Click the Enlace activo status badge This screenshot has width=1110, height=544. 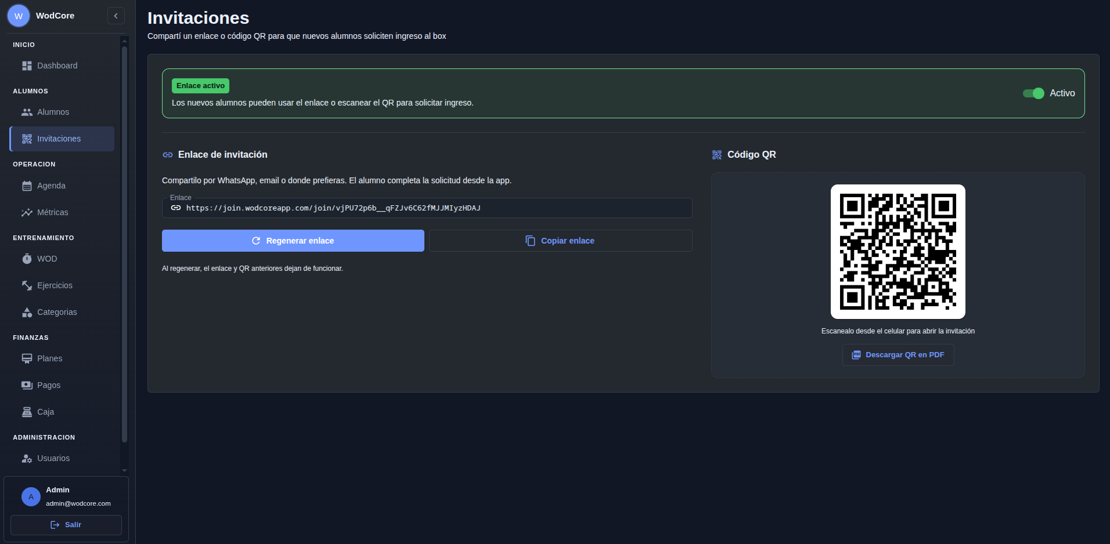(x=200, y=86)
